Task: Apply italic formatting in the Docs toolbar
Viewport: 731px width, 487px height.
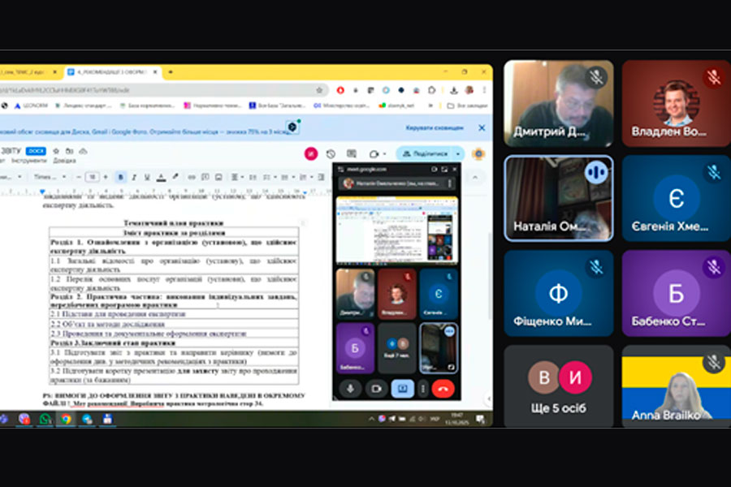Action: click(x=134, y=177)
